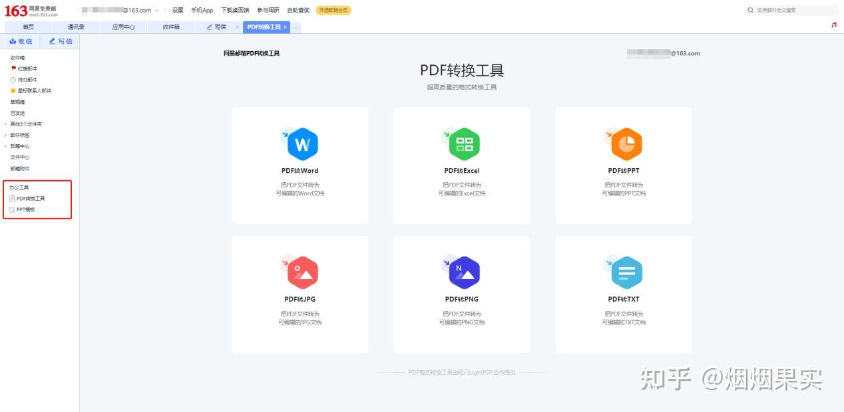Viewport: 844px width, 412px height.
Task: Click the 可编辑的Word文档 description text
Action: [300, 193]
